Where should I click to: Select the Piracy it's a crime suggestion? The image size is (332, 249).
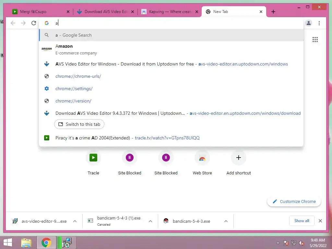tap(171, 138)
